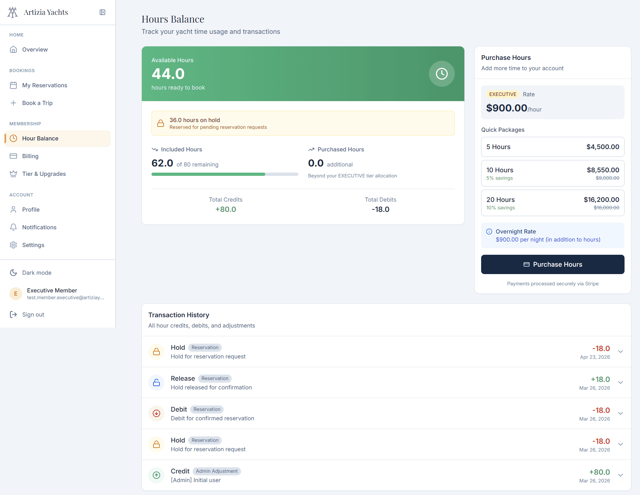This screenshot has width=640, height=495.
Task: Expand the Hold transaction from Apr 23
Action: click(620, 352)
